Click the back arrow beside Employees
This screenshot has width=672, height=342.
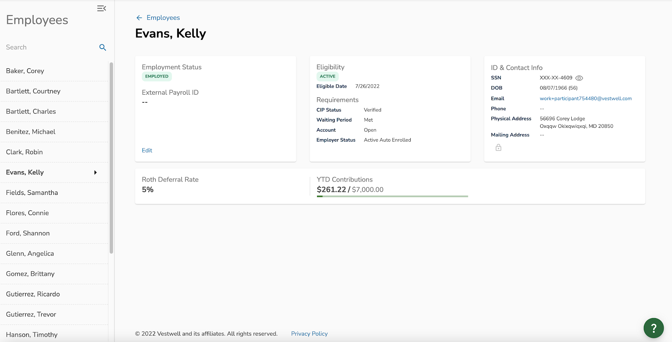[x=139, y=18]
